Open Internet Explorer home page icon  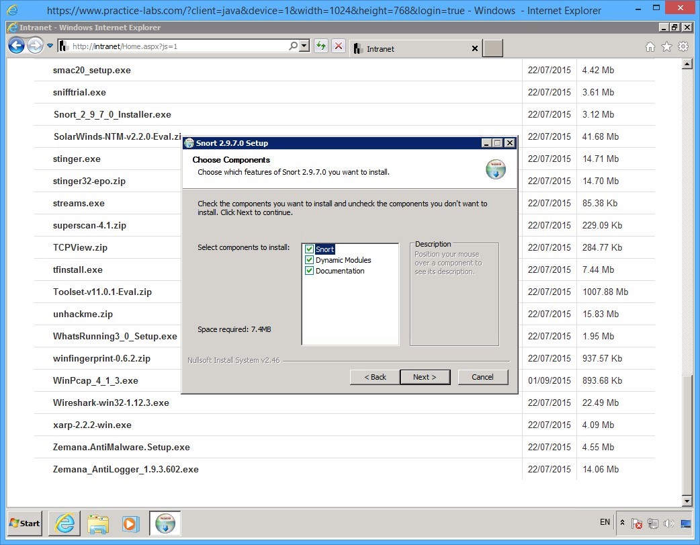coord(650,48)
